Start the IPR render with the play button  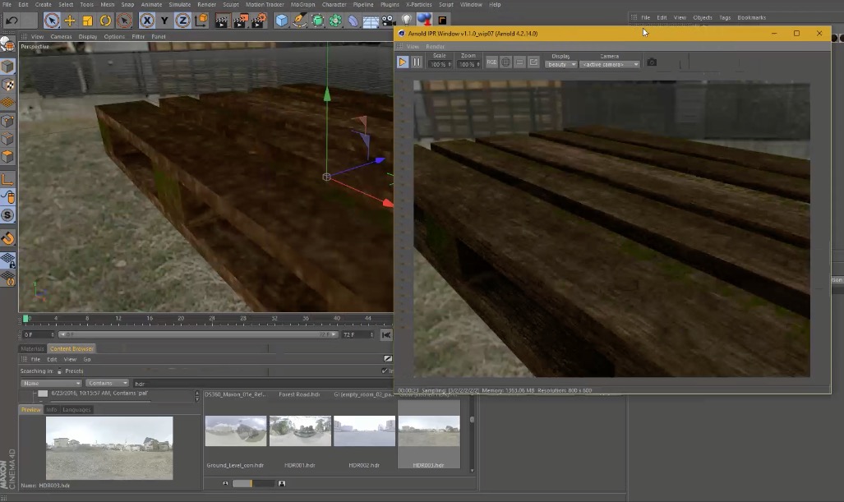click(x=402, y=61)
